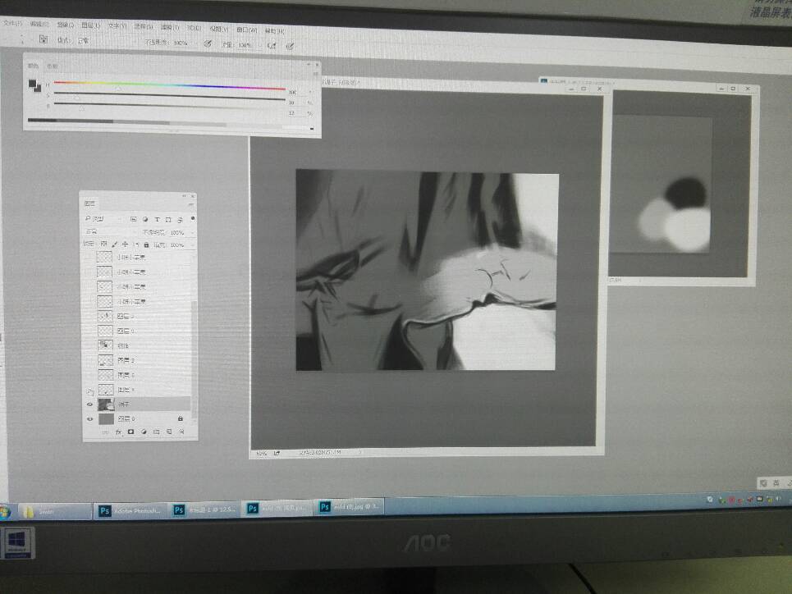This screenshot has height=594, width=792.
Task: Click the foreground color swatch in color panel
Action: coord(32,84)
